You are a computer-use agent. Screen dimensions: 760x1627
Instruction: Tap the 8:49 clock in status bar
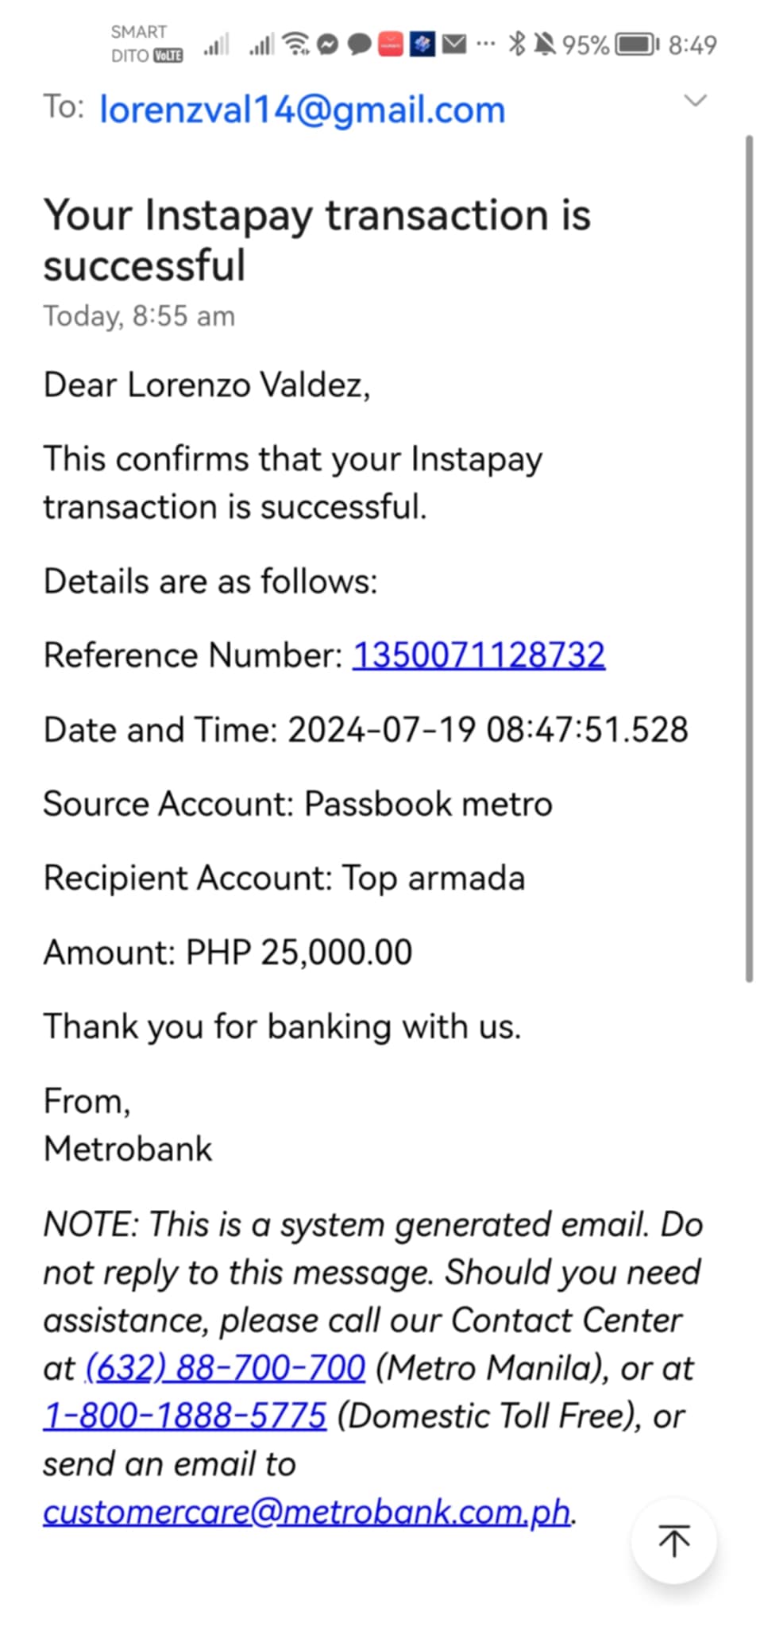pos(692,44)
